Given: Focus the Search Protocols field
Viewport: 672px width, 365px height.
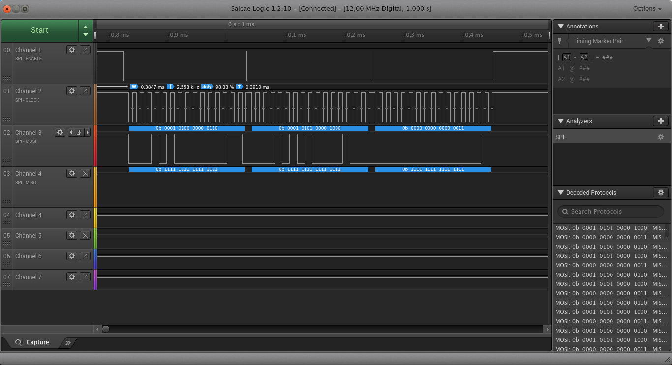Looking at the screenshot, I should (x=611, y=211).
